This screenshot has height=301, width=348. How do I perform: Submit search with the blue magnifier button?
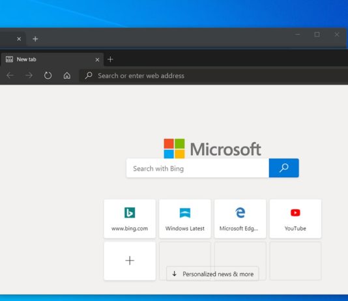point(284,168)
